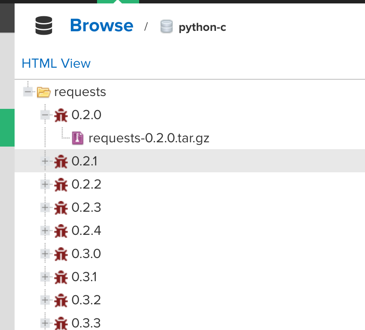Expand the 0.2.1 version node

[45, 161]
